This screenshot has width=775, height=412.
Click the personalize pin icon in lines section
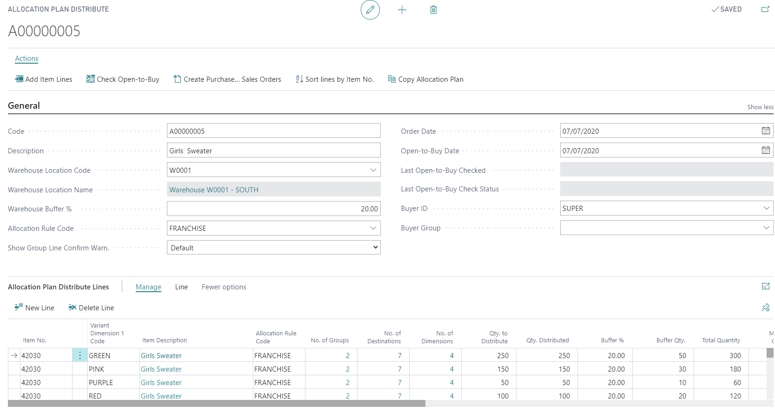click(765, 307)
